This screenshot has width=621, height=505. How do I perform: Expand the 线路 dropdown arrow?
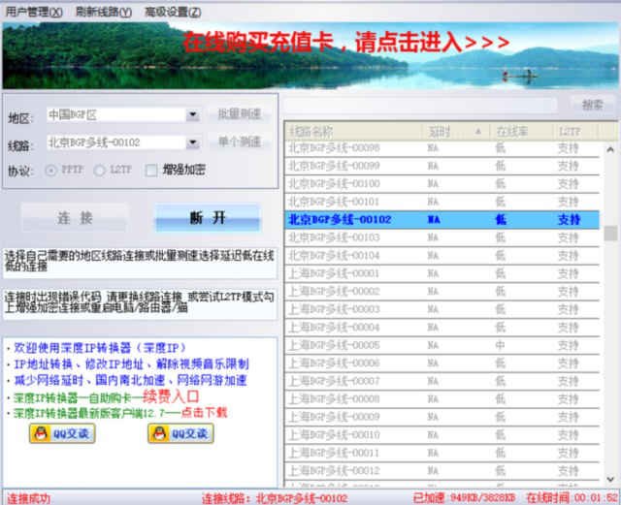point(192,142)
